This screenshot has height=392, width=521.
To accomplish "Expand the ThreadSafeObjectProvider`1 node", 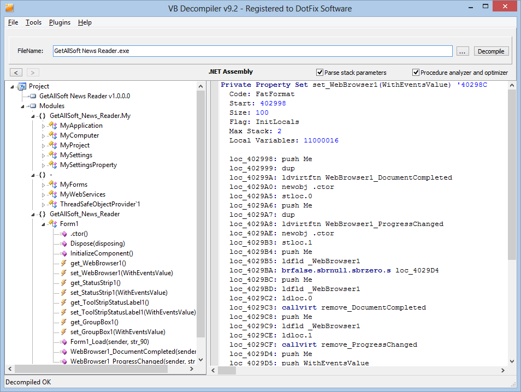I will pos(43,205).
